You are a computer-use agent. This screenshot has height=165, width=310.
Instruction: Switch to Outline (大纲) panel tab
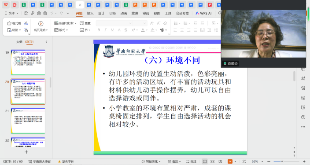tap(19, 42)
